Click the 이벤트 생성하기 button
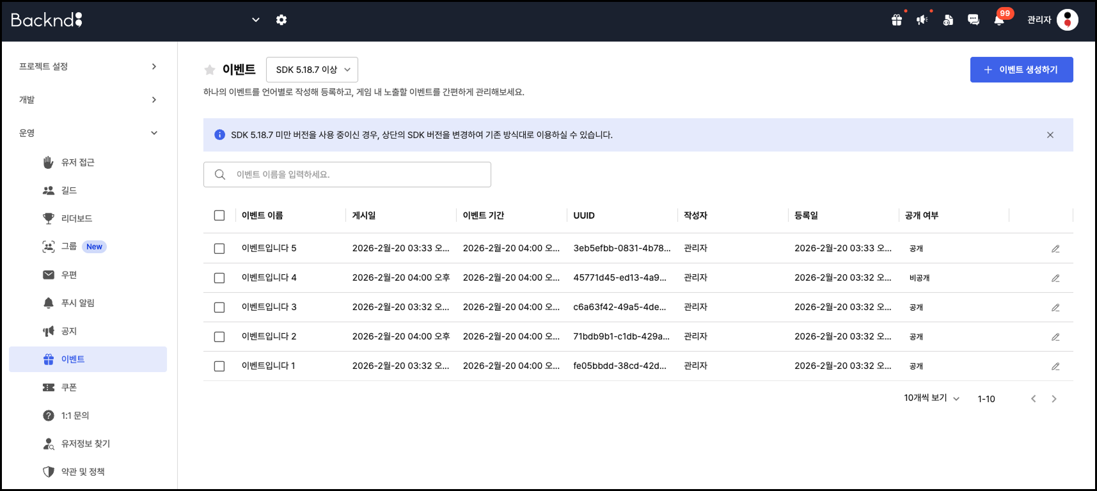Image resolution: width=1097 pixels, height=491 pixels. tap(1021, 70)
